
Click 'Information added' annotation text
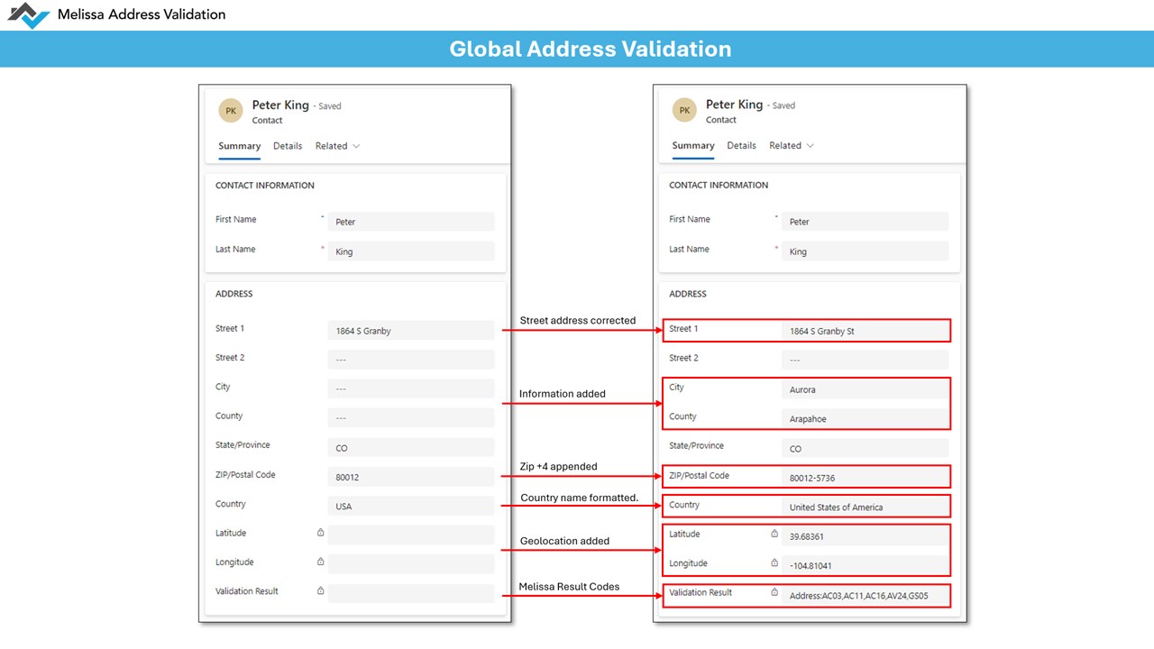(563, 394)
